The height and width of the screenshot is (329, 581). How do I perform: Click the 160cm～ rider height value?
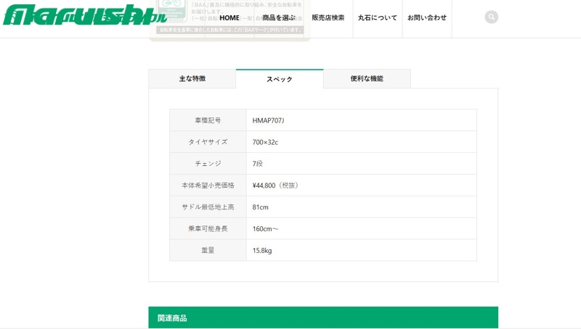[265, 229]
